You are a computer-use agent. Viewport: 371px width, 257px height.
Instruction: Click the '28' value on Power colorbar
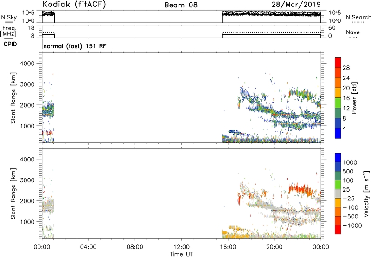click(x=346, y=68)
